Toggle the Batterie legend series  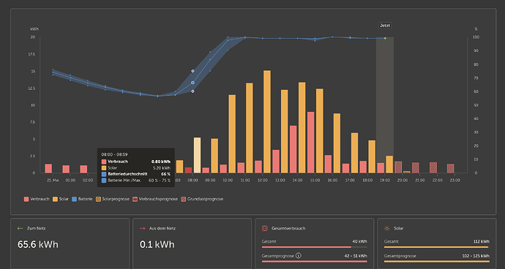click(82, 199)
